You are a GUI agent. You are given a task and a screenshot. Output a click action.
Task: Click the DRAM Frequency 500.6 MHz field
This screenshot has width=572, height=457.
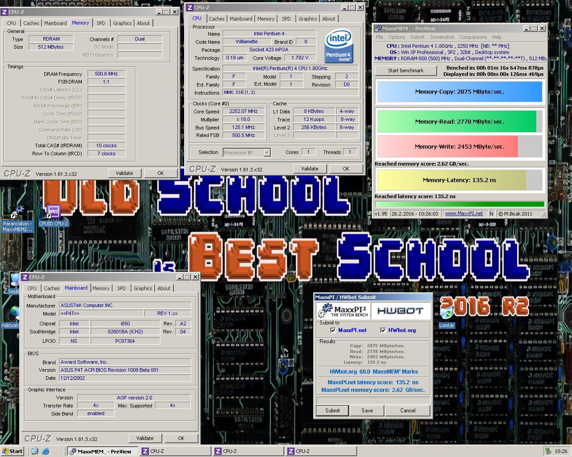[x=106, y=74]
